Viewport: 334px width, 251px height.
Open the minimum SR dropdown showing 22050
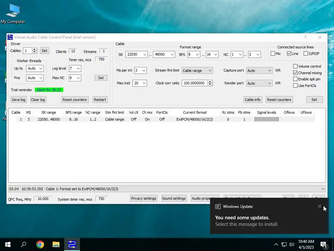[137, 55]
